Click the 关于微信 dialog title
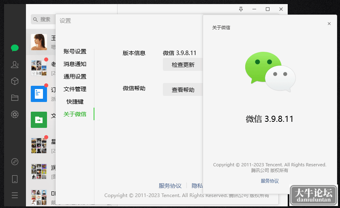The height and width of the screenshot is (208, 340). [x=221, y=28]
